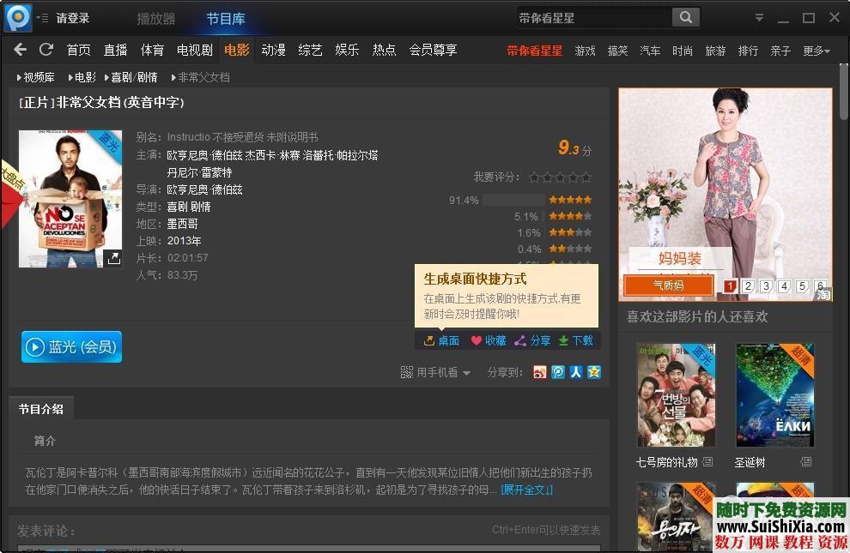Share to PPTV circle icon
This screenshot has height=553, width=850.
pos(558,372)
